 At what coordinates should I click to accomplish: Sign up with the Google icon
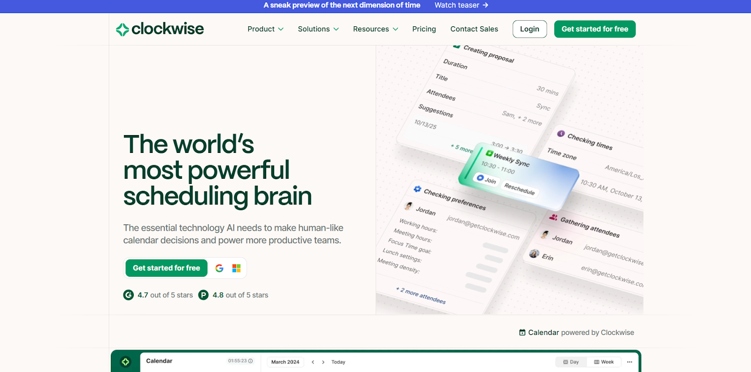[x=219, y=268]
